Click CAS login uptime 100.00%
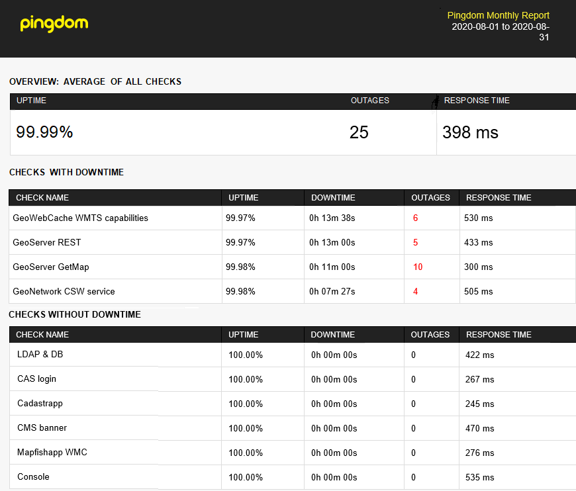Screen dimensions: 576x491 click(246, 379)
